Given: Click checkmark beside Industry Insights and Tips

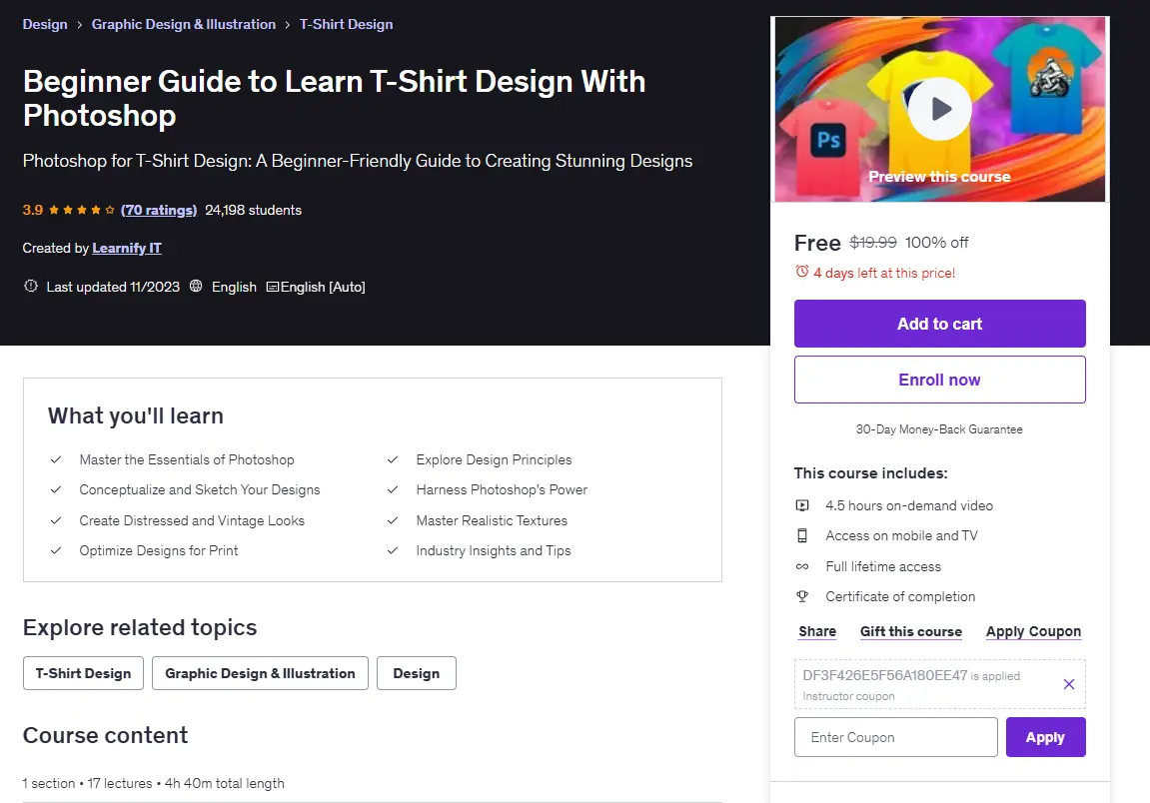Looking at the screenshot, I should point(393,550).
